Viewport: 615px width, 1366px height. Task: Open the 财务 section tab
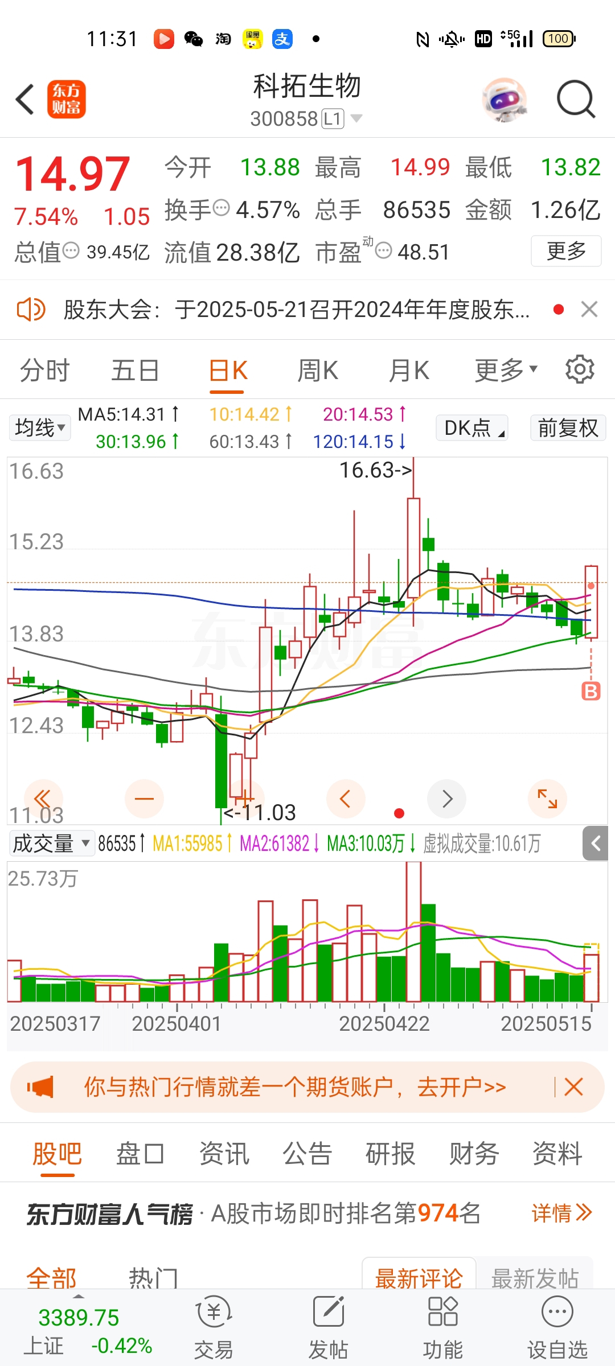click(x=474, y=1154)
